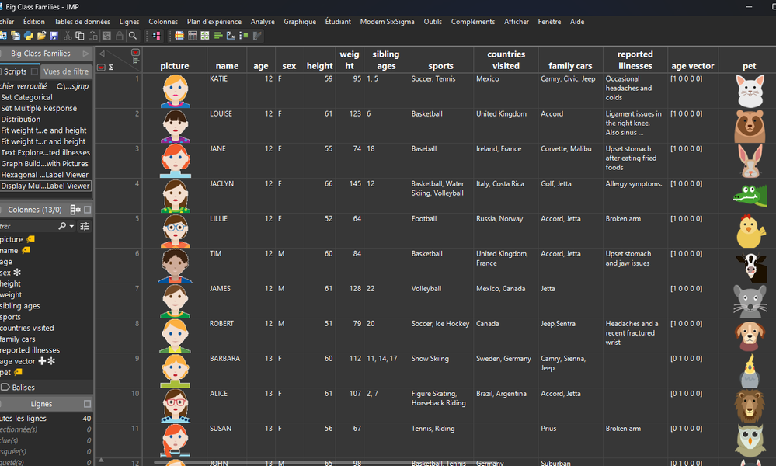This screenshot has width=776, height=466.
Task: Select countries visited in Colonnes list
Action: coord(27,328)
